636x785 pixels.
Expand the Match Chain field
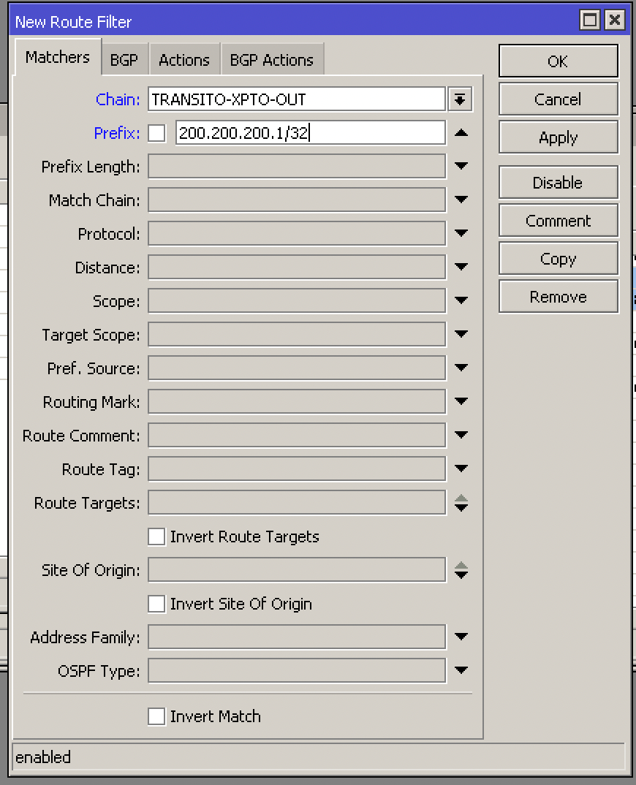click(x=461, y=200)
